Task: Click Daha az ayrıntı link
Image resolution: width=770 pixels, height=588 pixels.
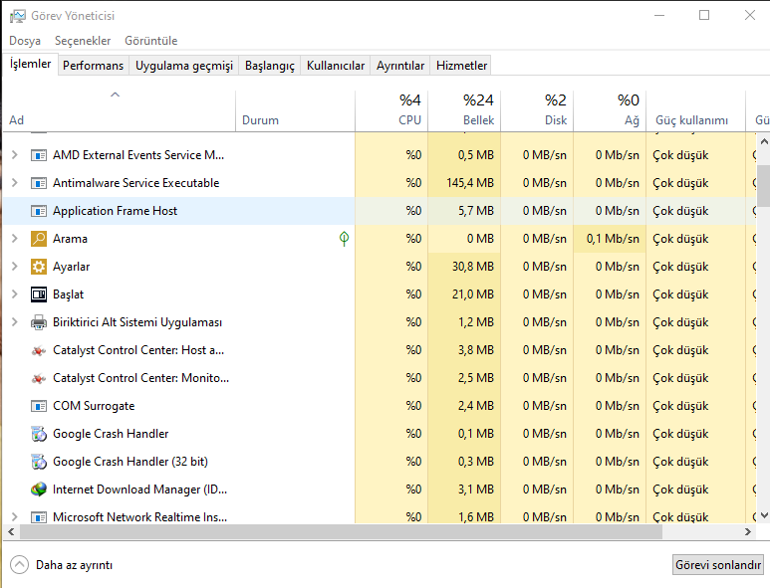Action: point(74,565)
